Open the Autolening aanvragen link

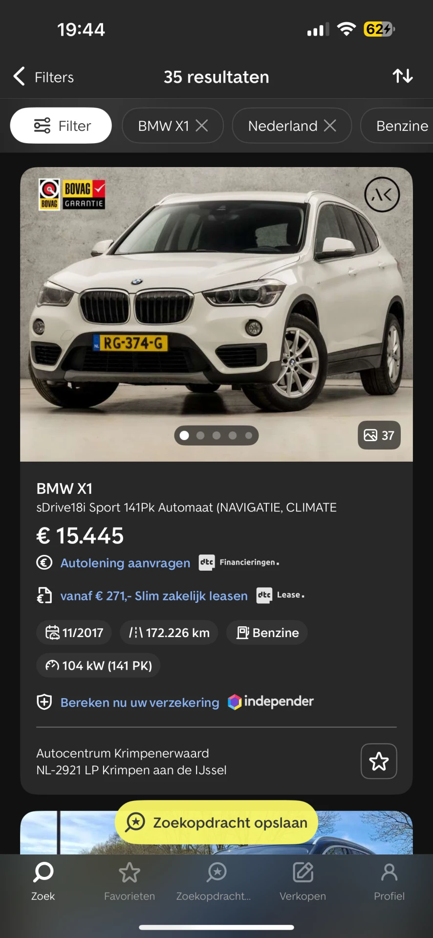point(125,563)
